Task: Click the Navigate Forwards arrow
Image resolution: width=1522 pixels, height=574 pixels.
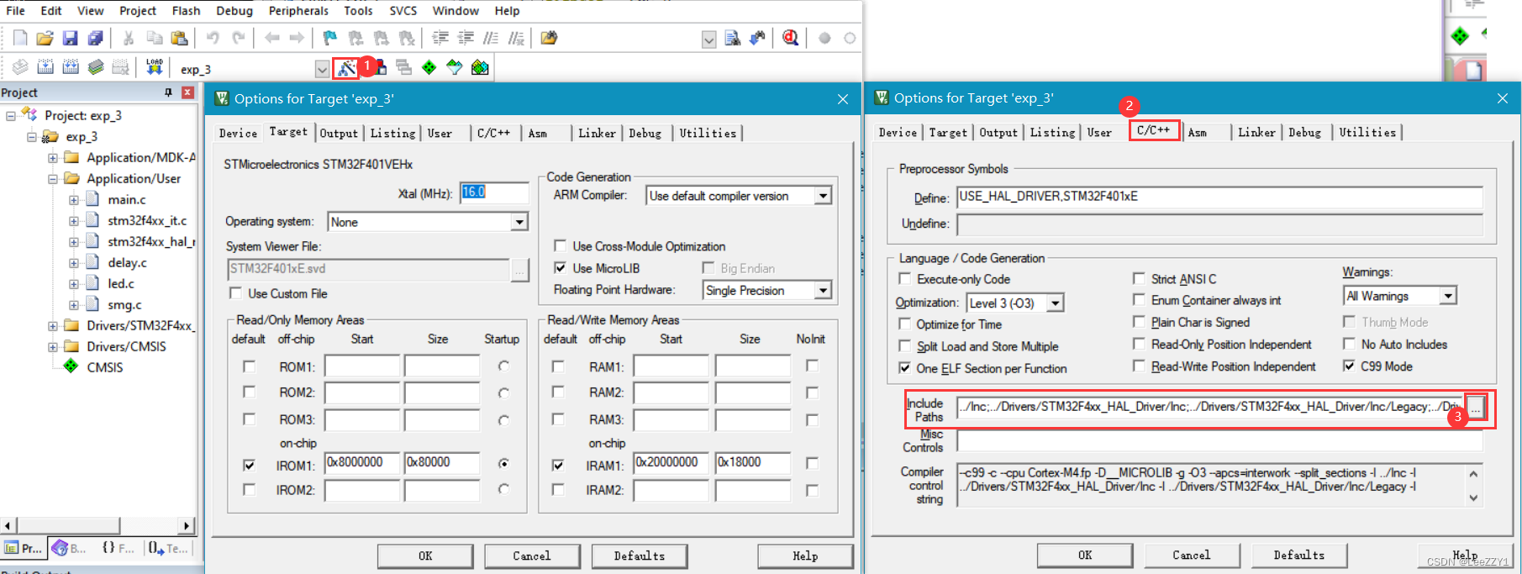Action: point(297,38)
